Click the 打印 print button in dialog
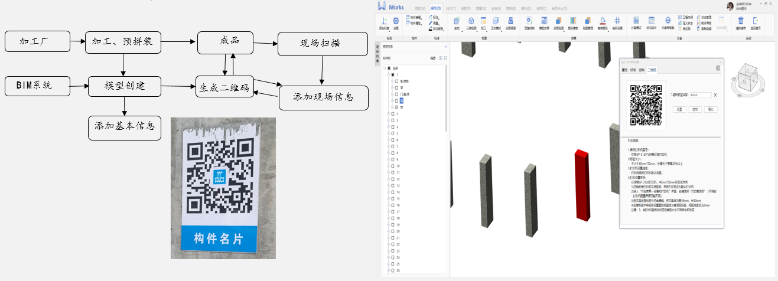This screenshot has width=778, height=281. 695,109
